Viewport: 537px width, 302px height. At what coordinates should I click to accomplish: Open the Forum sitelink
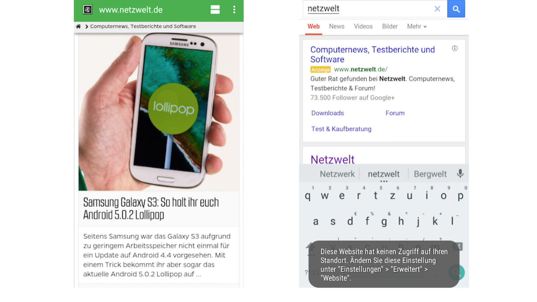395,113
